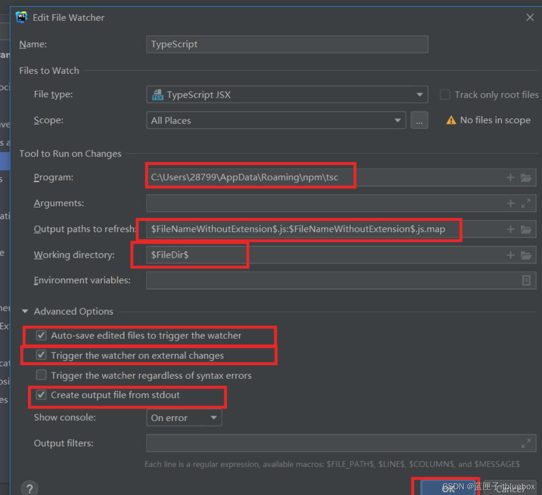Click the Output paths to refresh label

point(85,229)
